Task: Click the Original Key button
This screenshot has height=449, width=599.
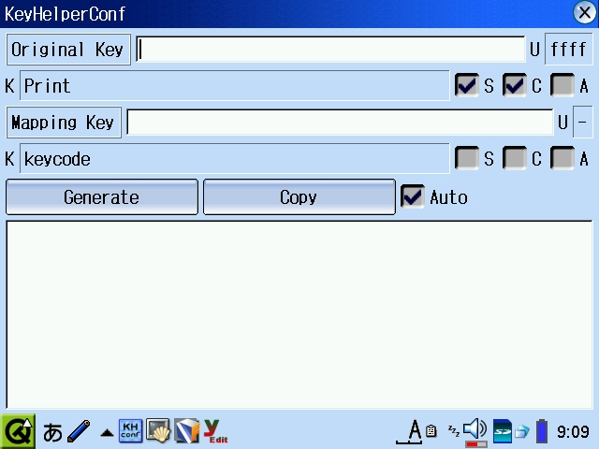Action: pyautogui.click(x=68, y=50)
